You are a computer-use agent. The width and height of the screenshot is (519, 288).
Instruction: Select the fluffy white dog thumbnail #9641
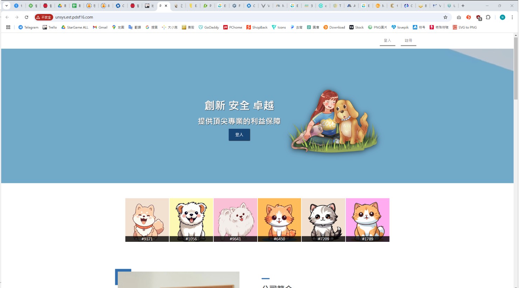[235, 220]
